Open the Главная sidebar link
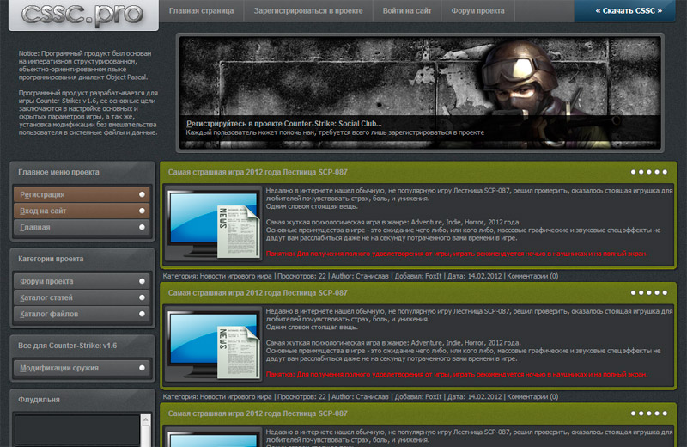The image size is (687, 447). [82, 227]
